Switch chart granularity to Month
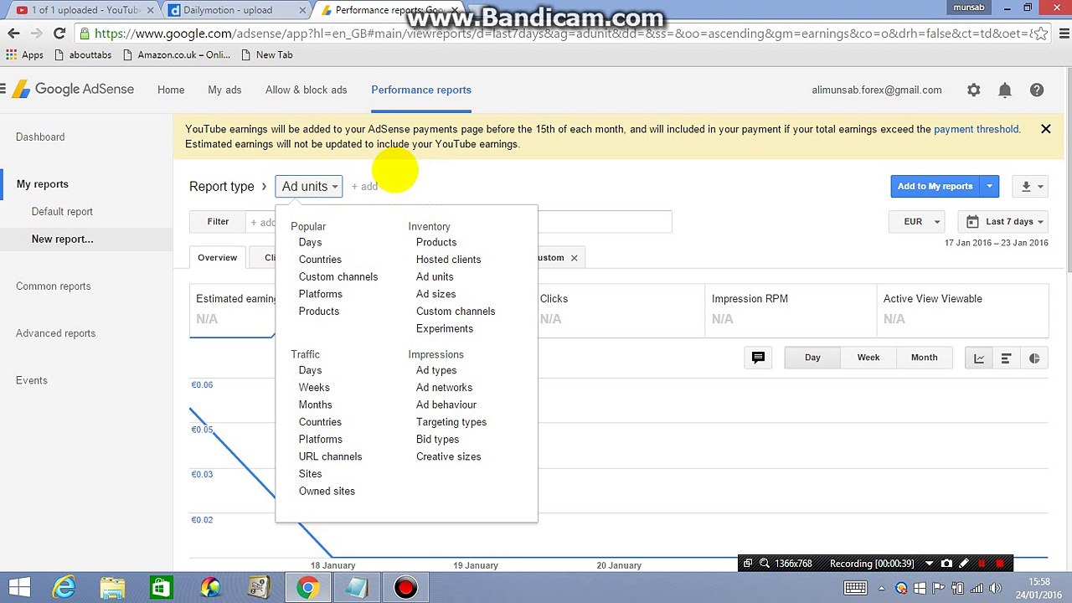The image size is (1072, 603). pyautogui.click(x=925, y=358)
